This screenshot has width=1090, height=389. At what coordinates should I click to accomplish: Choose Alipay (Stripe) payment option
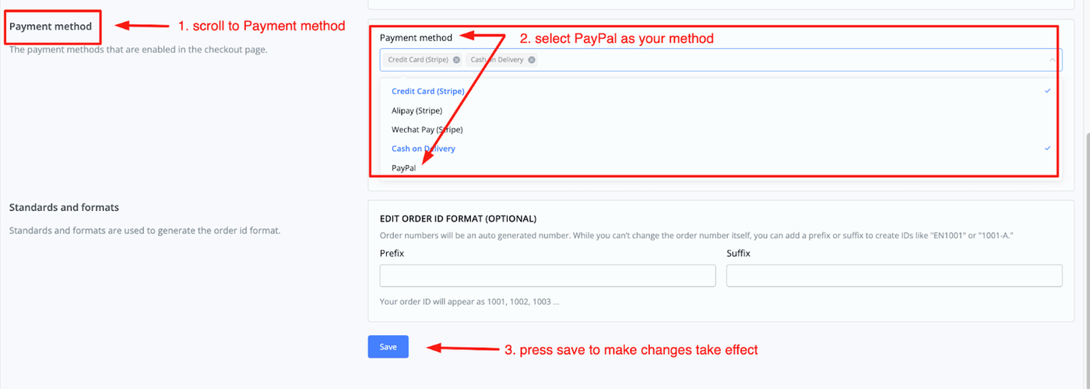point(417,110)
